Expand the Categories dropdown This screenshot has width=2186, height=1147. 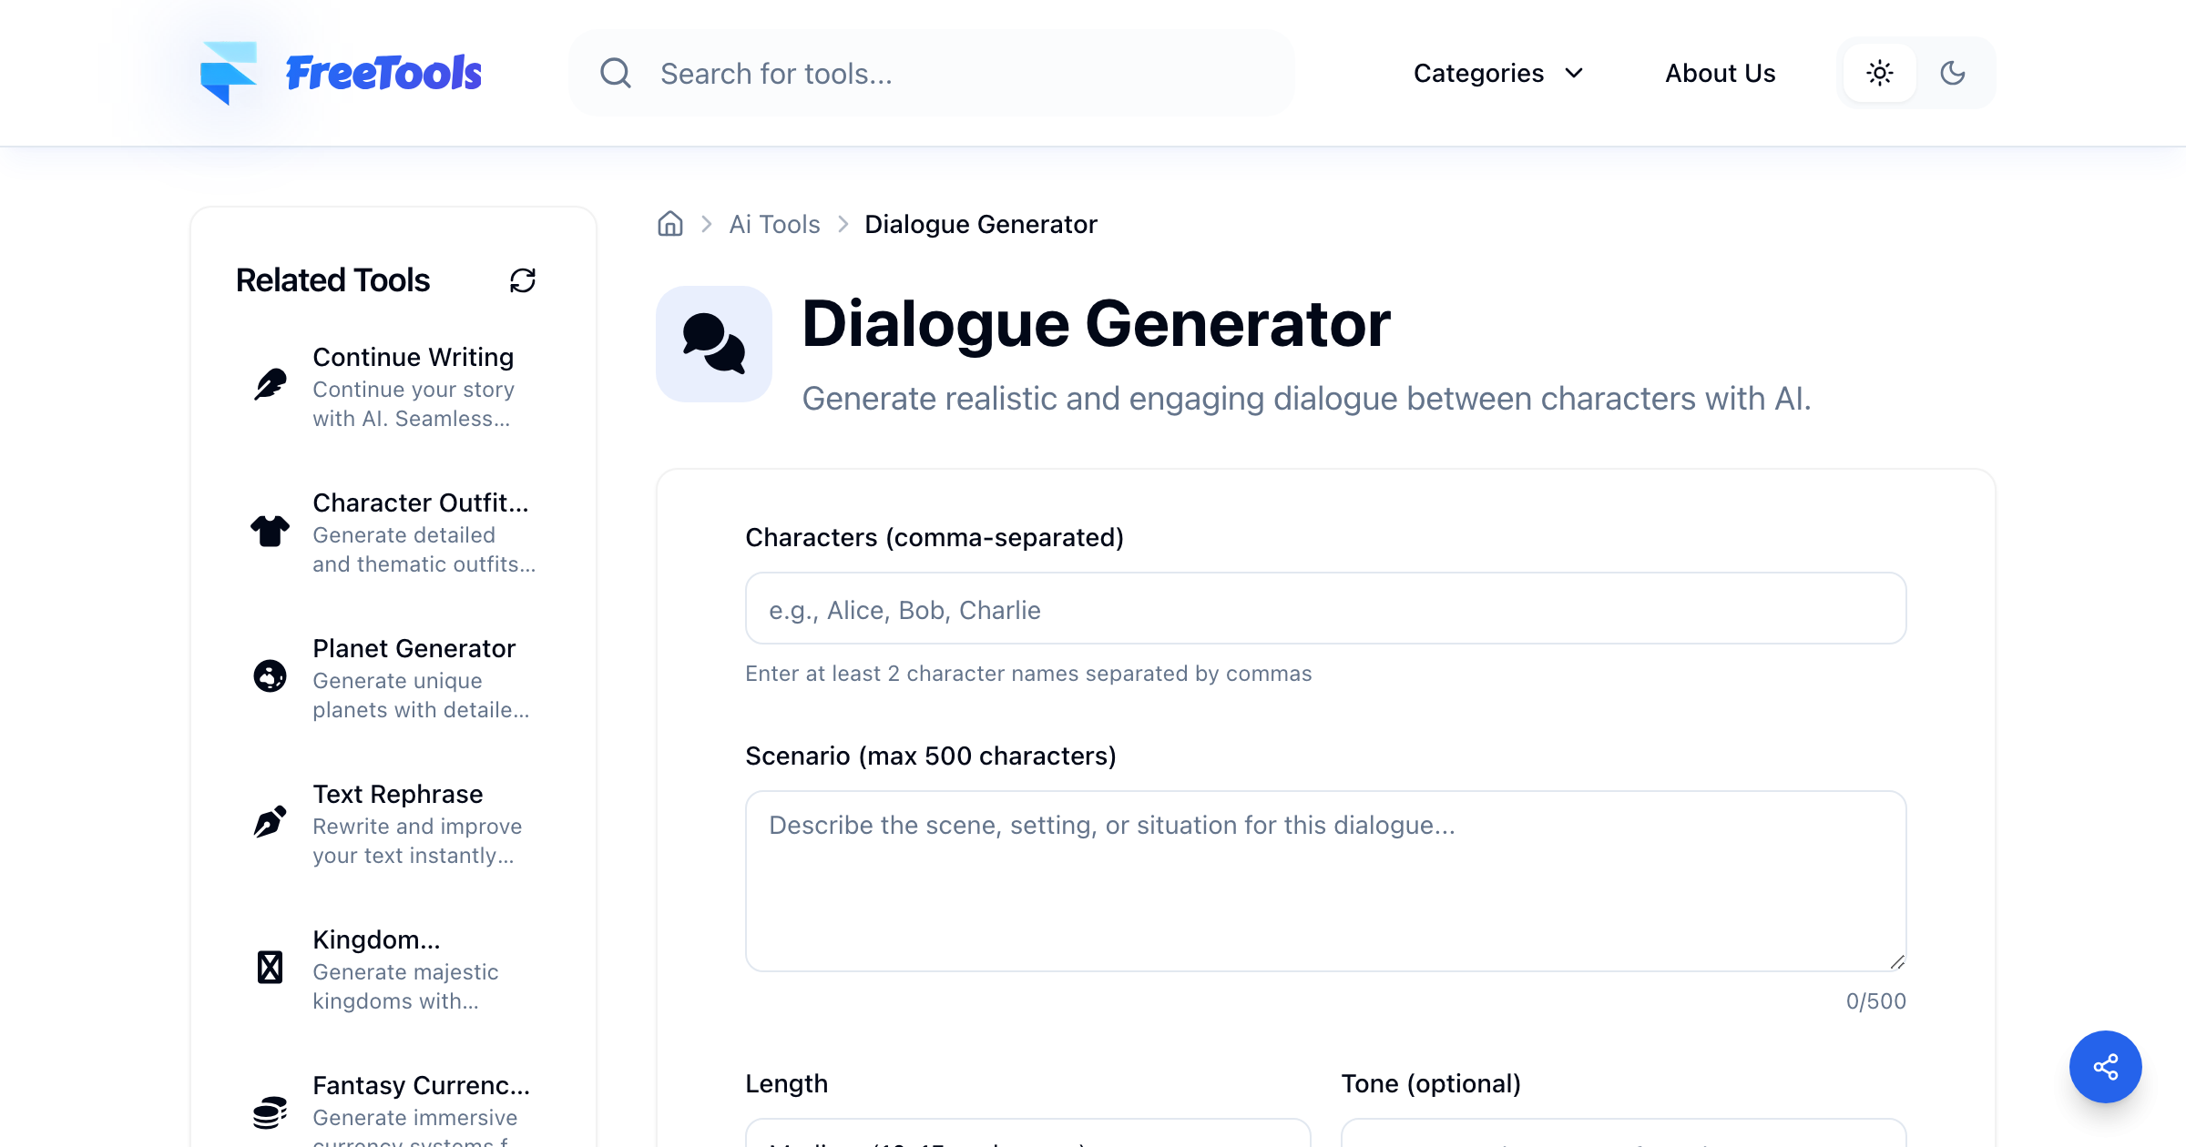click(1499, 73)
